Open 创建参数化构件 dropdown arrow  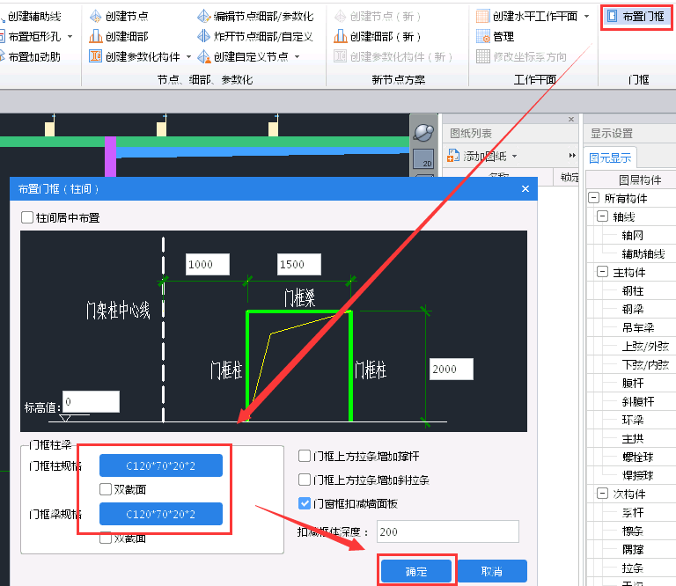[x=188, y=56]
